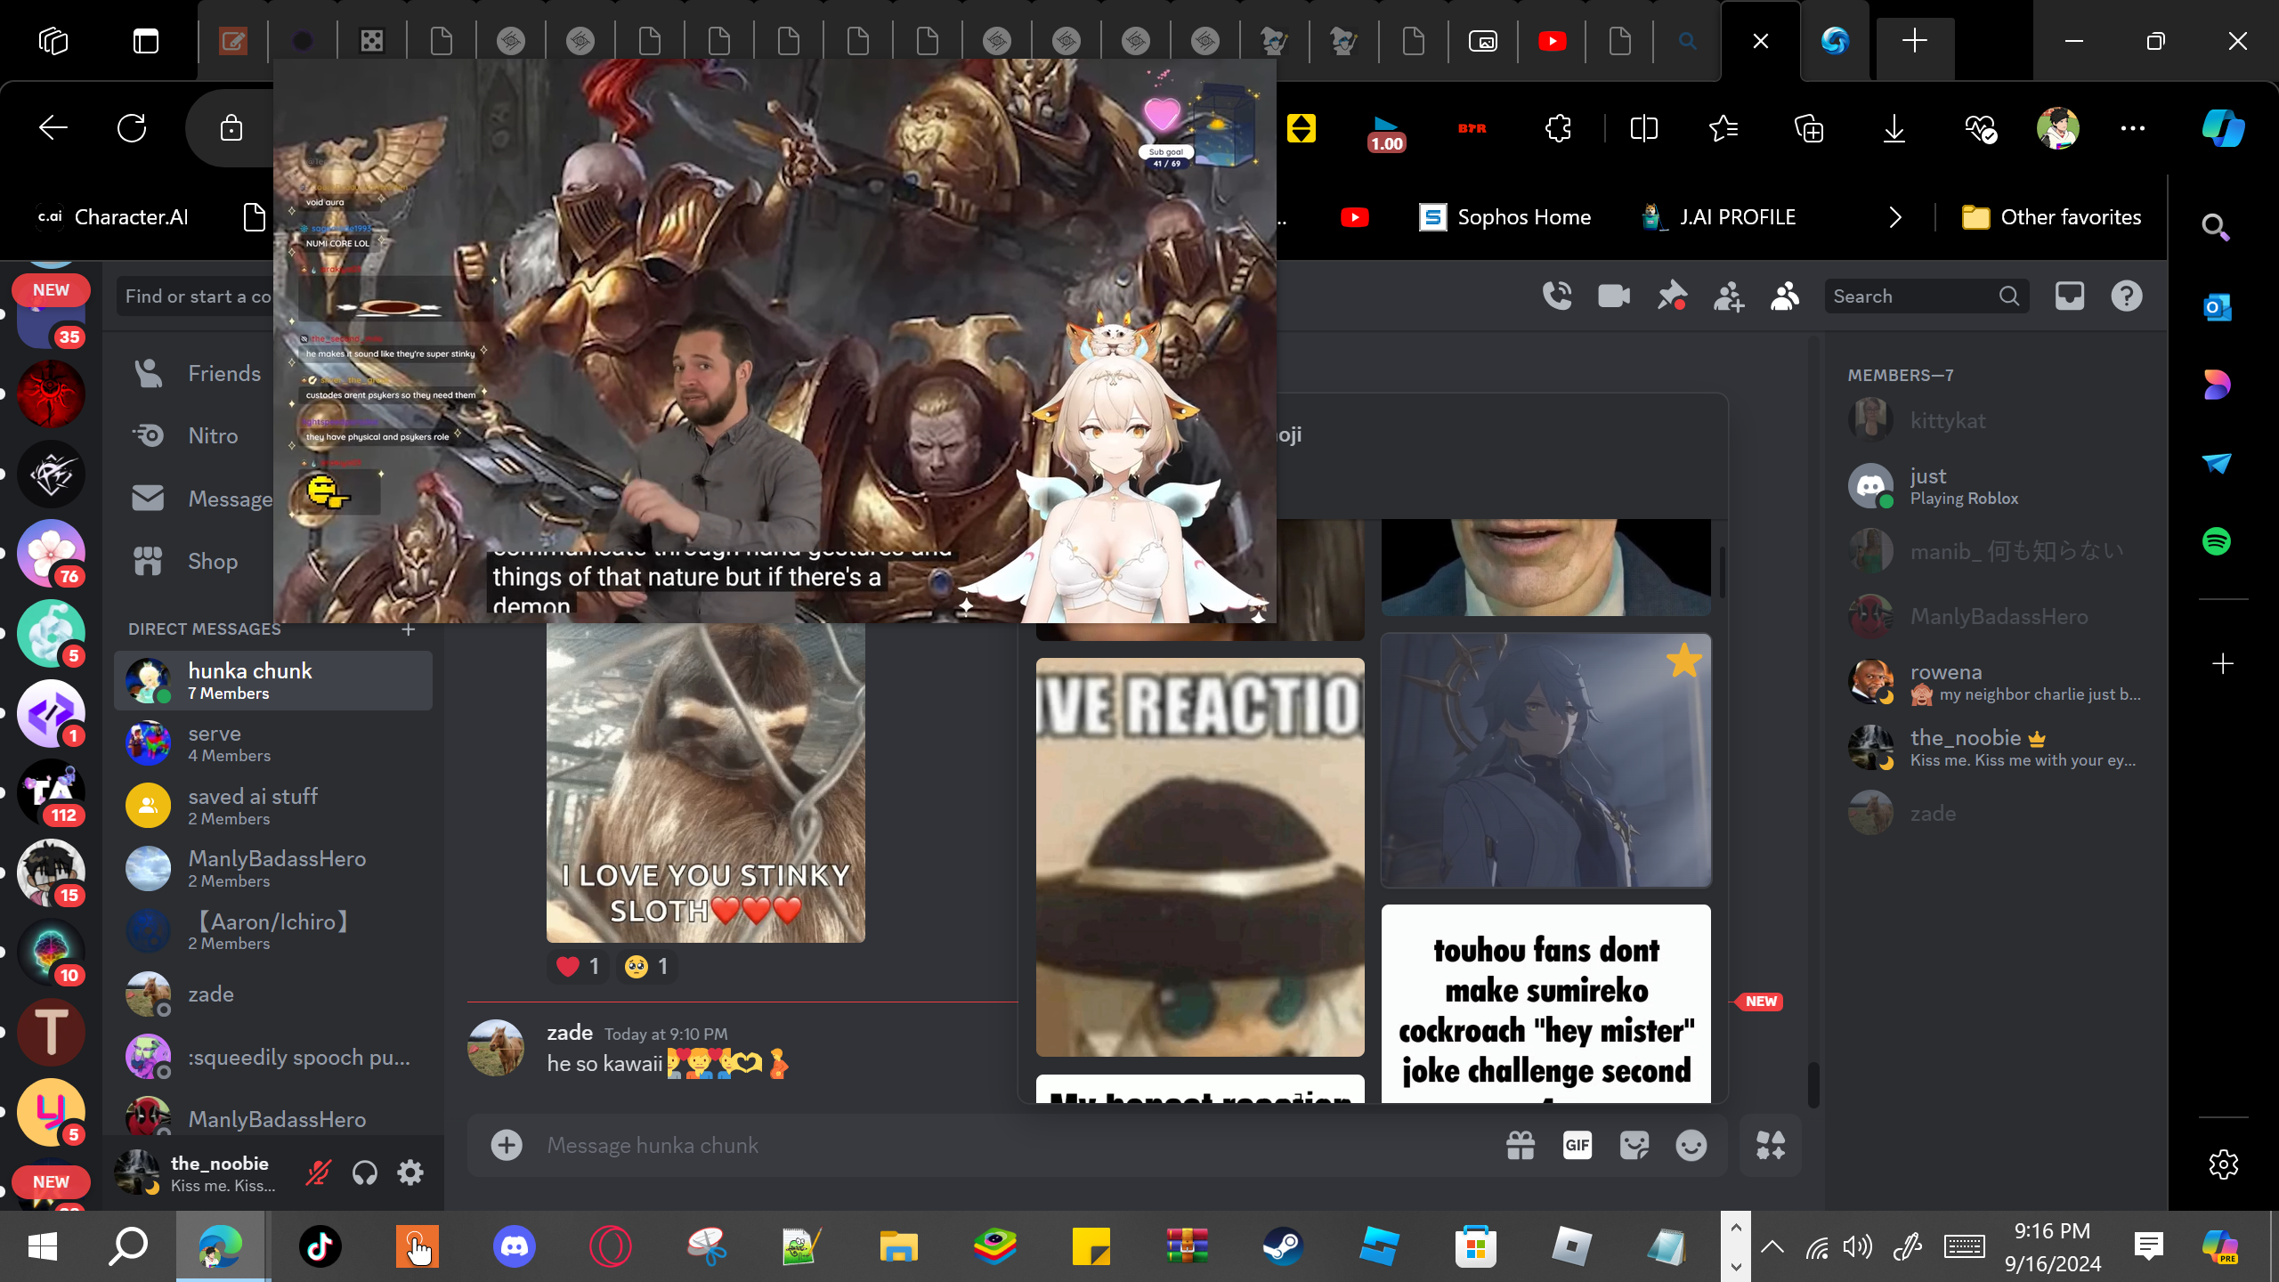Open Edge downloads
Image resolution: width=2279 pixels, height=1282 pixels.
tap(1894, 128)
